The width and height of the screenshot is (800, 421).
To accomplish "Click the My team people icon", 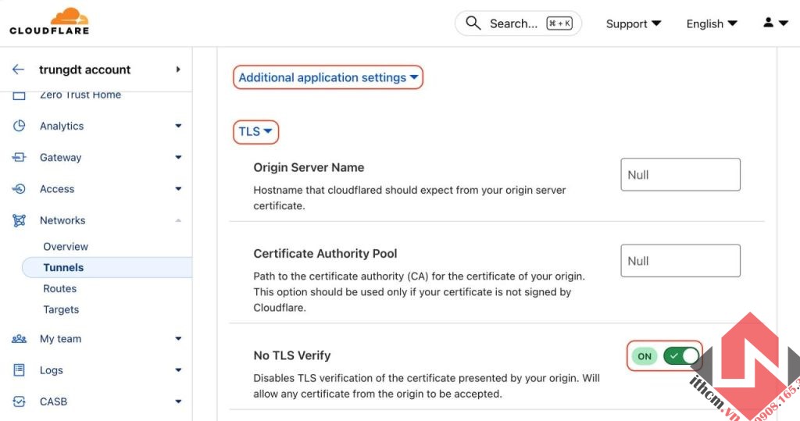I will point(19,339).
